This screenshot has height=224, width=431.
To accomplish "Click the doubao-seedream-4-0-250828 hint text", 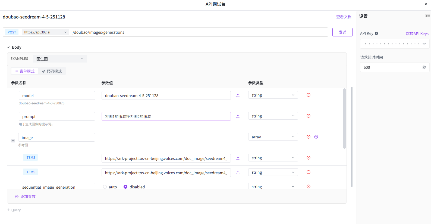I will click(42, 103).
